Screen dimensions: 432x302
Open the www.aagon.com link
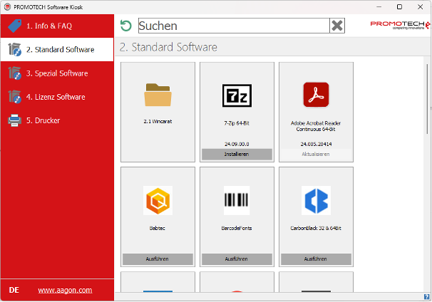65,291
